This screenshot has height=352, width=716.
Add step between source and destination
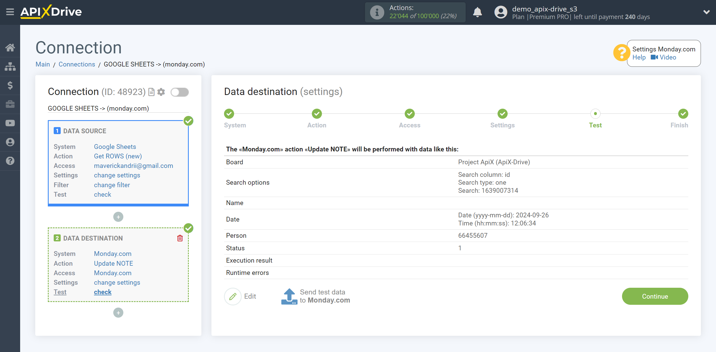pos(118,217)
